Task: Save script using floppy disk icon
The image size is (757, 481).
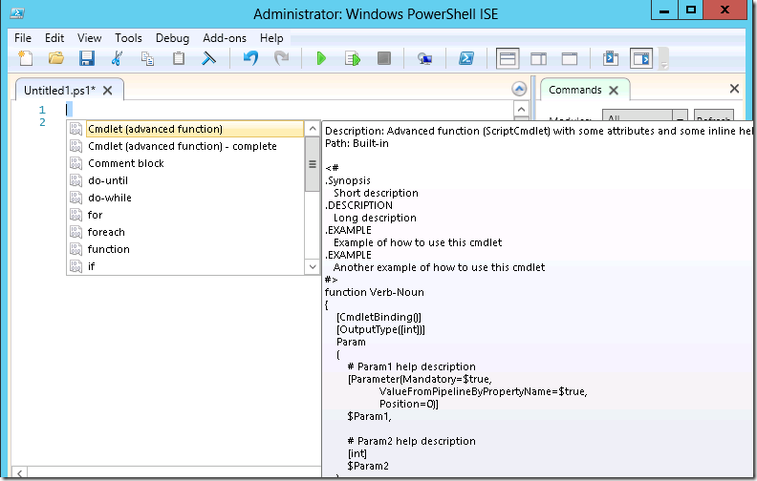Action: pyautogui.click(x=87, y=58)
